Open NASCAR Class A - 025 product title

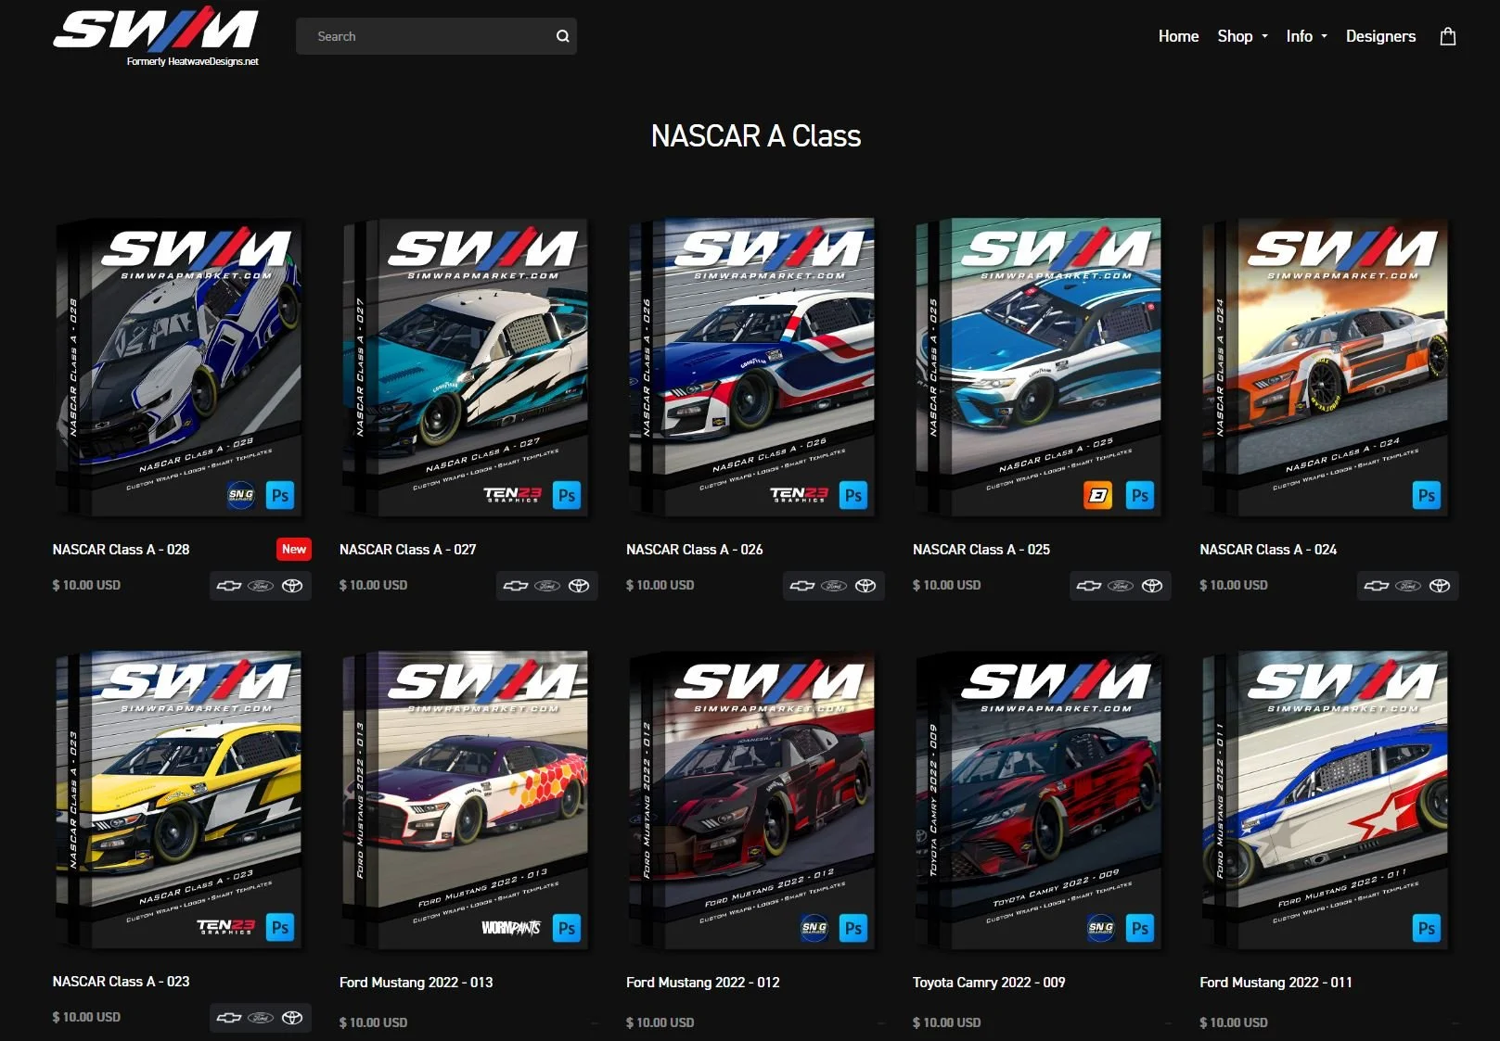click(981, 550)
